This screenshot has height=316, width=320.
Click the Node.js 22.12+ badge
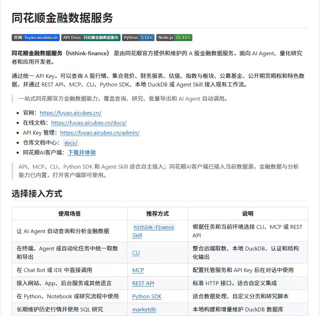coord(174,38)
